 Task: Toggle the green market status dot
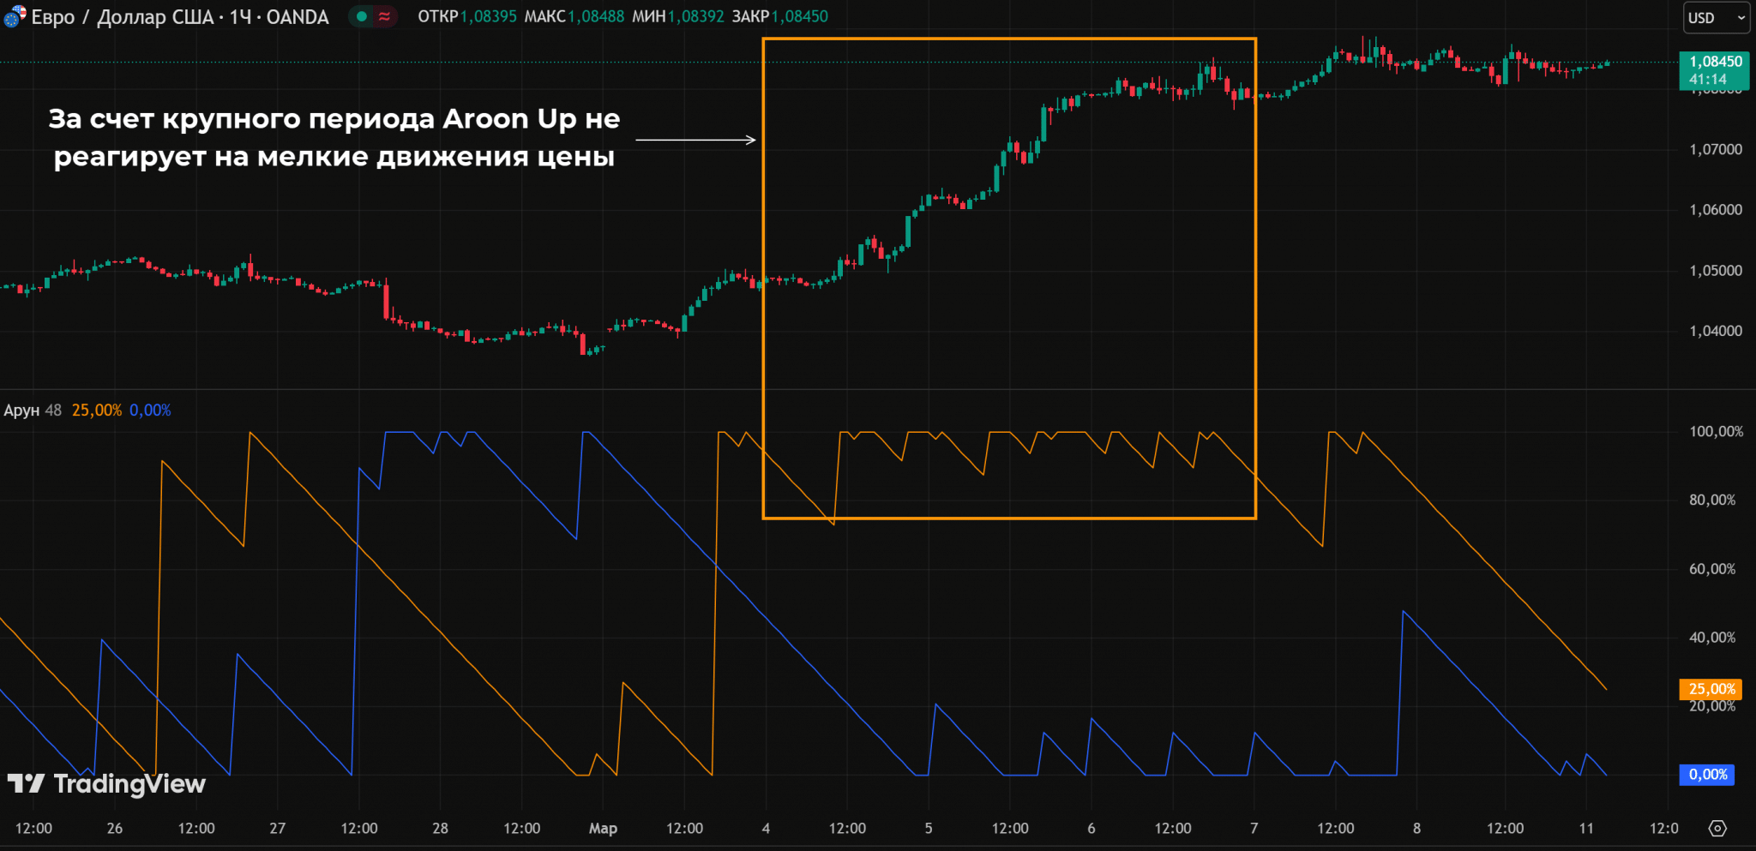(362, 16)
